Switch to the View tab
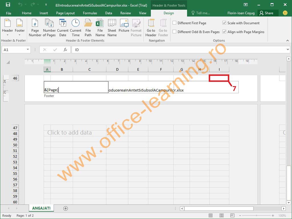 tap(143, 13)
